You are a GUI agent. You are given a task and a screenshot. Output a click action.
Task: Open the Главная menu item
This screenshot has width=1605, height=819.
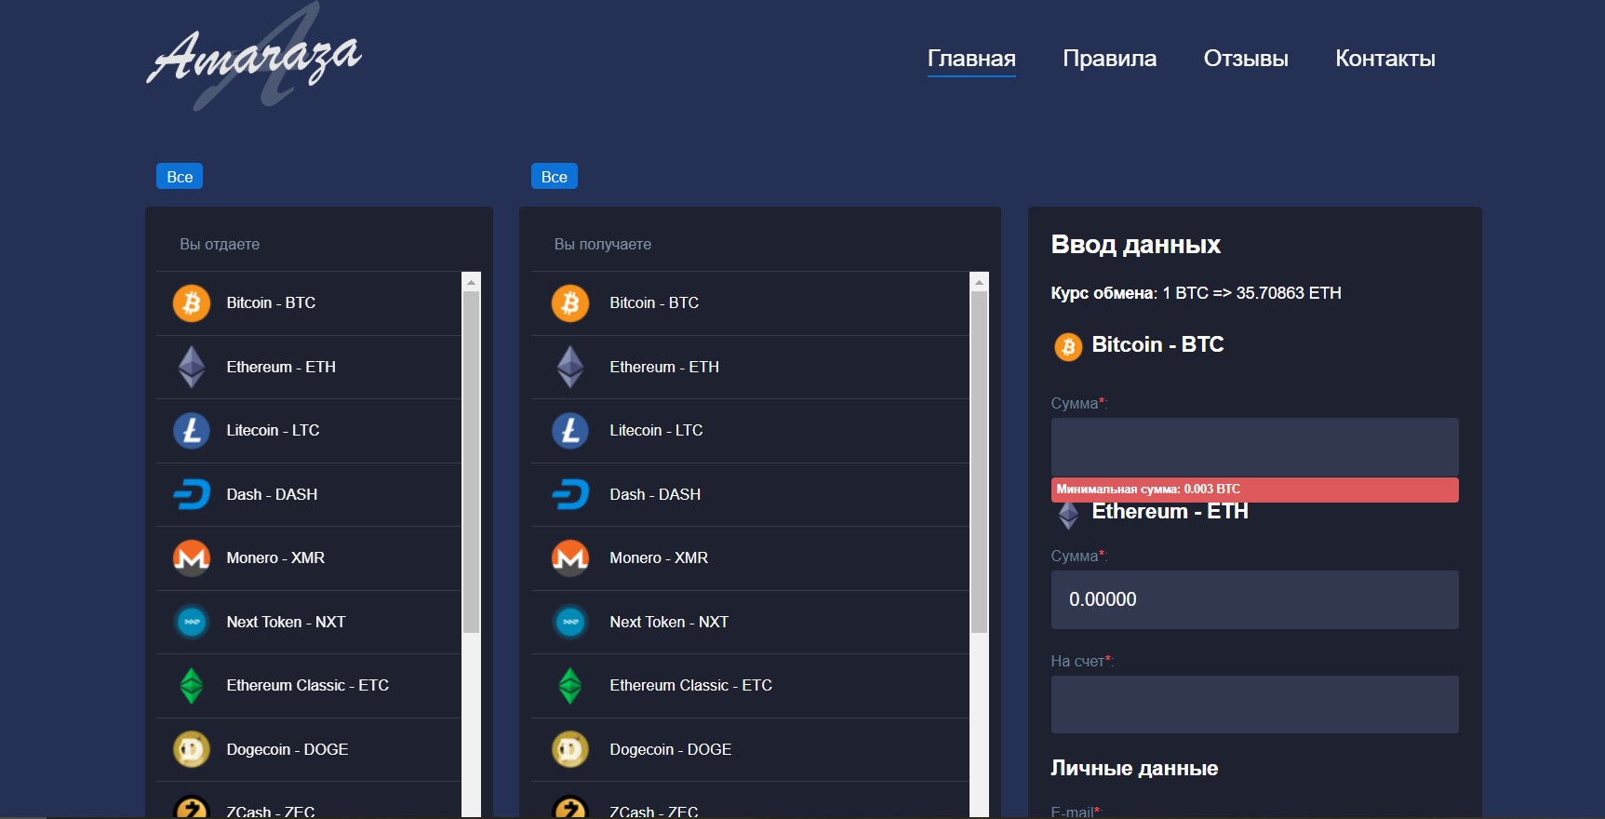(971, 59)
